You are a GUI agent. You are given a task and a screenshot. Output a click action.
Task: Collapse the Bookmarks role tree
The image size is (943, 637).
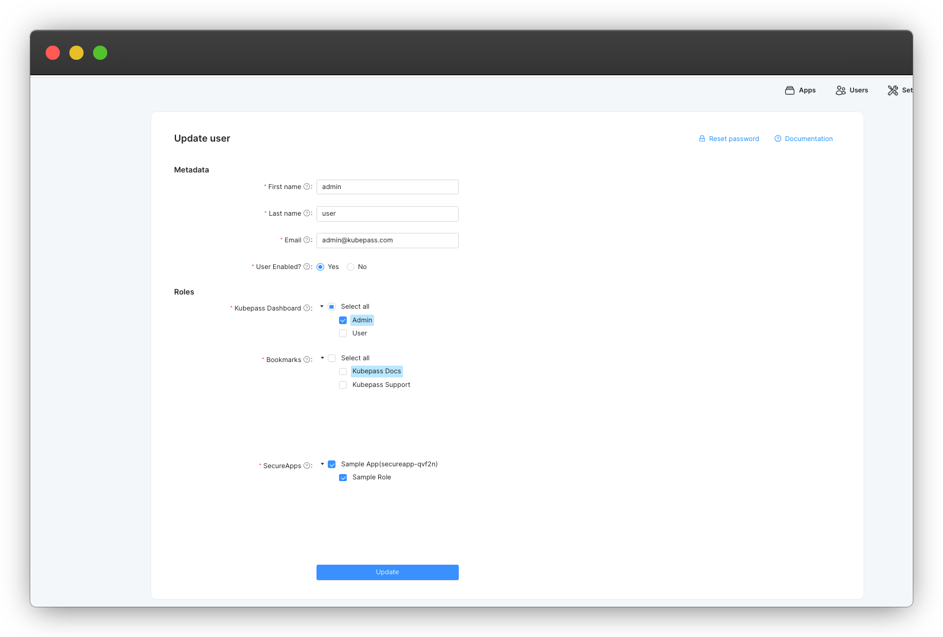coord(322,358)
